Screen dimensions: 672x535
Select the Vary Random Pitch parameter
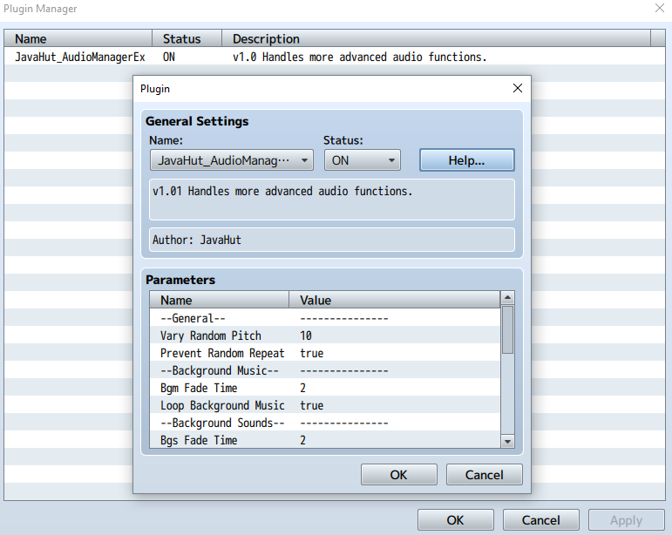pos(325,335)
